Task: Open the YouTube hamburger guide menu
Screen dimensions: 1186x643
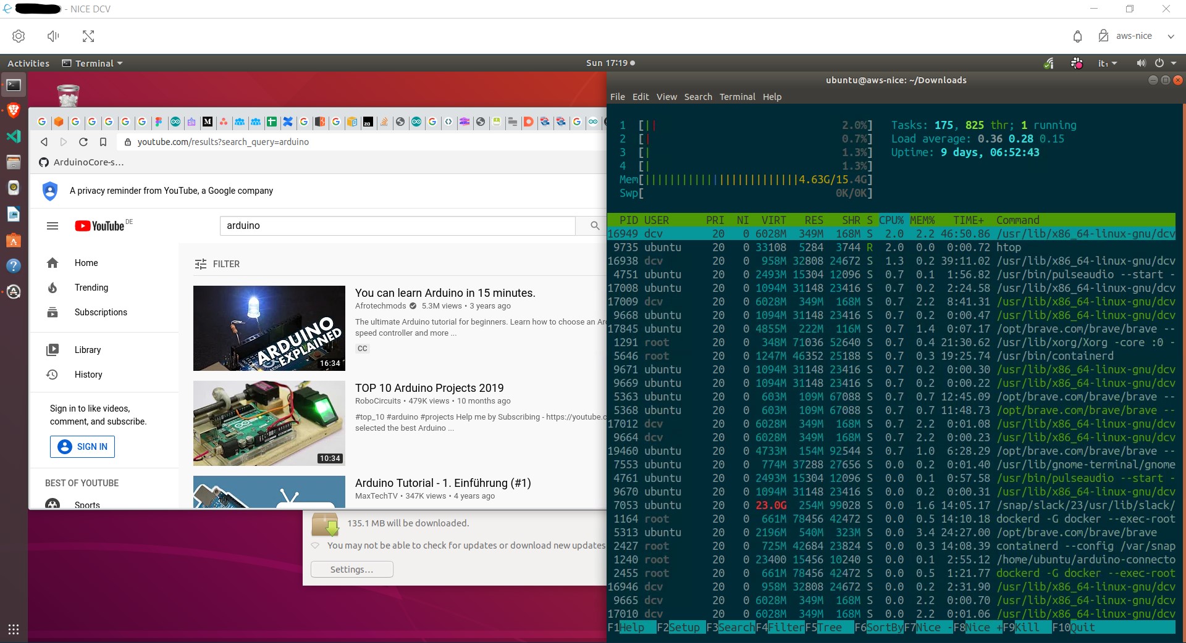Action: click(53, 226)
